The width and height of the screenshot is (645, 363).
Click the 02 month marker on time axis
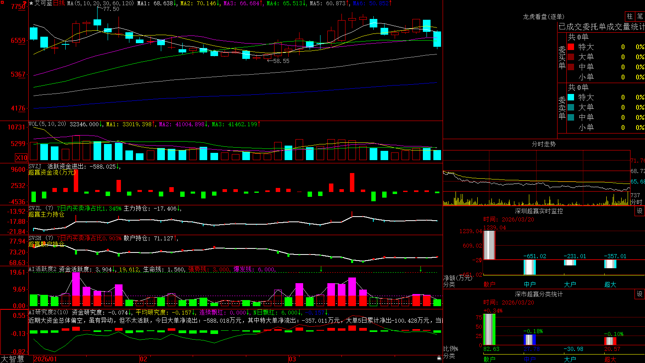[x=144, y=359]
